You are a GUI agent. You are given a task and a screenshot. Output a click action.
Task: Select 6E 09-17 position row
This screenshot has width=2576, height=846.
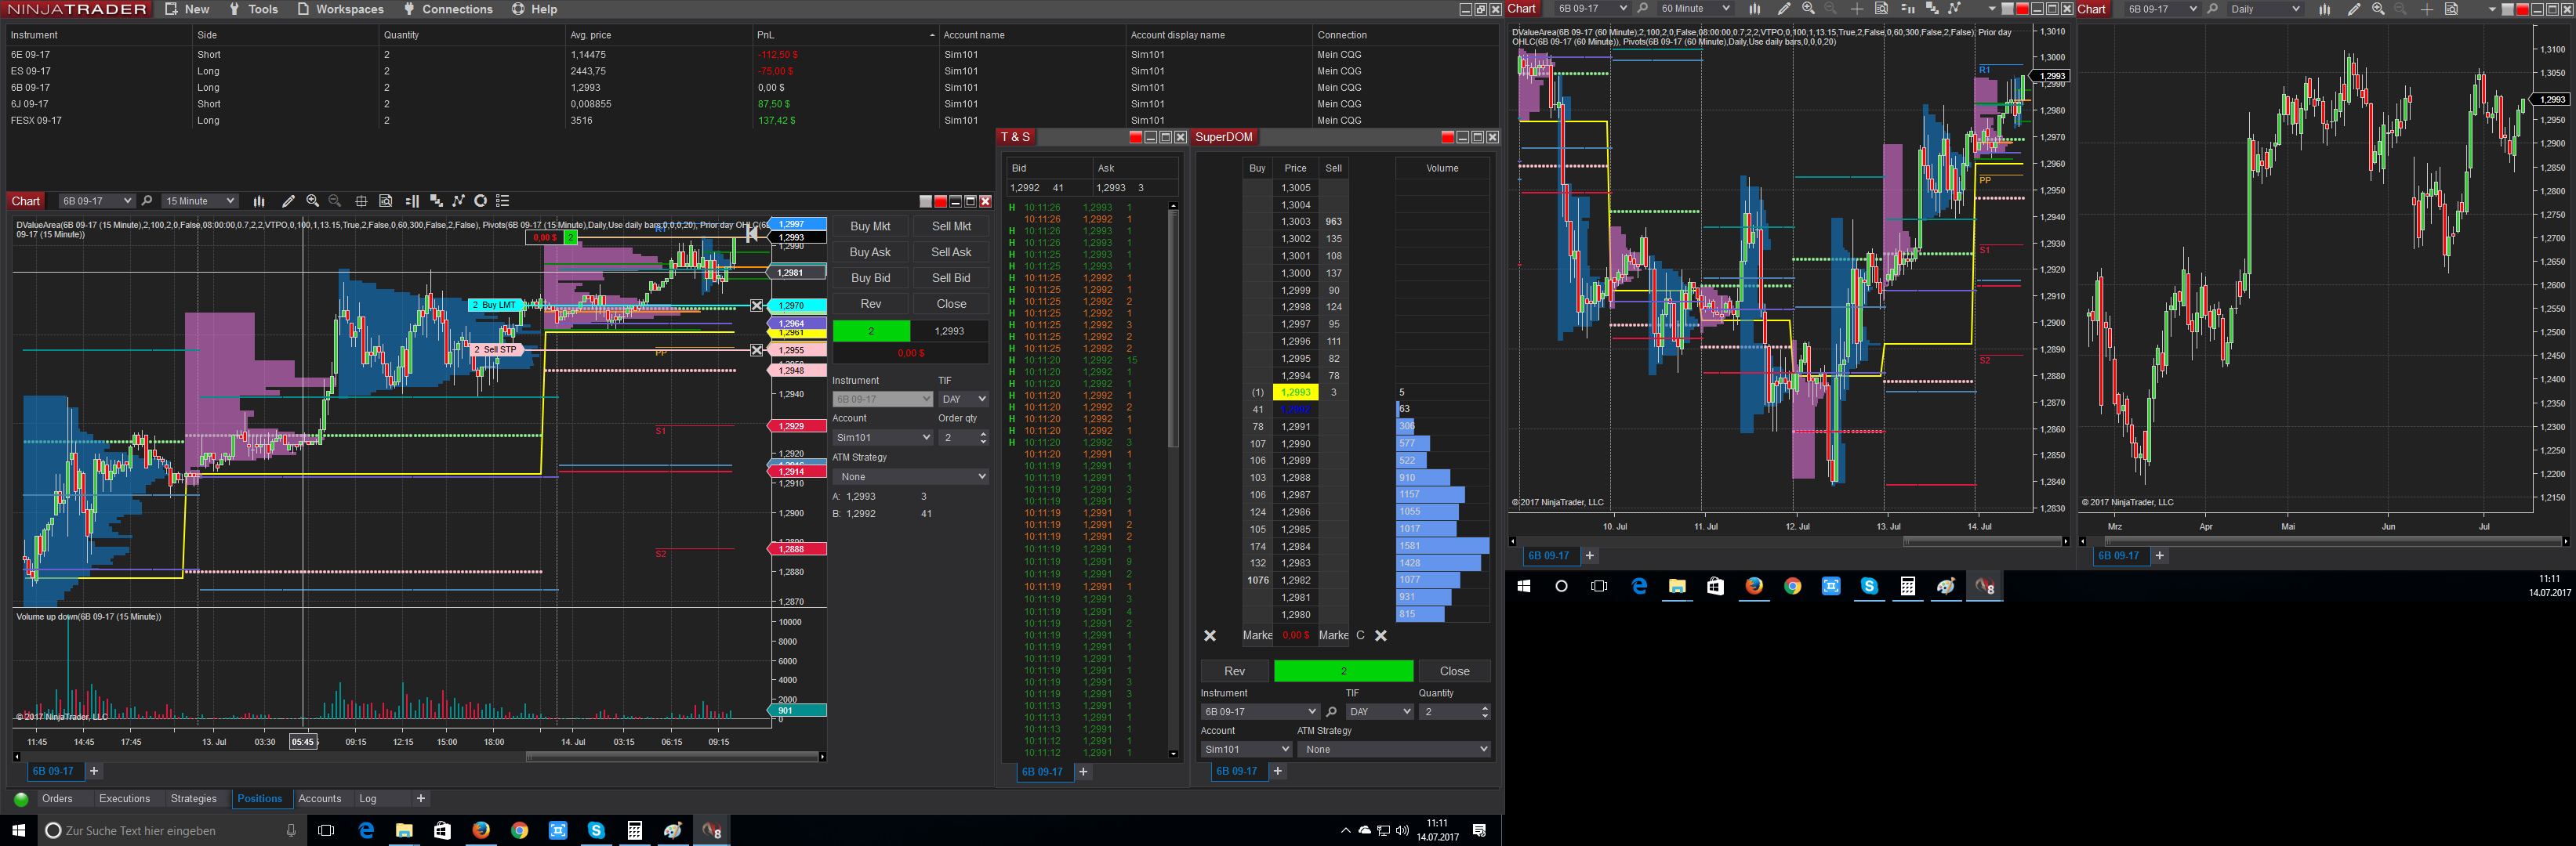[750, 55]
